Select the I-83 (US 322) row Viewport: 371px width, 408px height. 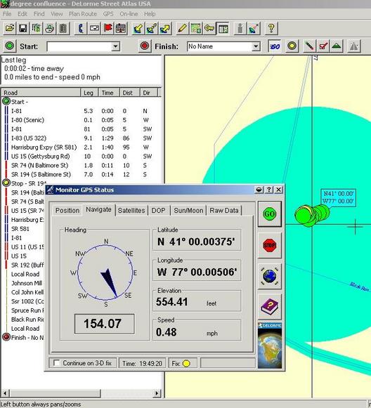click(81, 138)
